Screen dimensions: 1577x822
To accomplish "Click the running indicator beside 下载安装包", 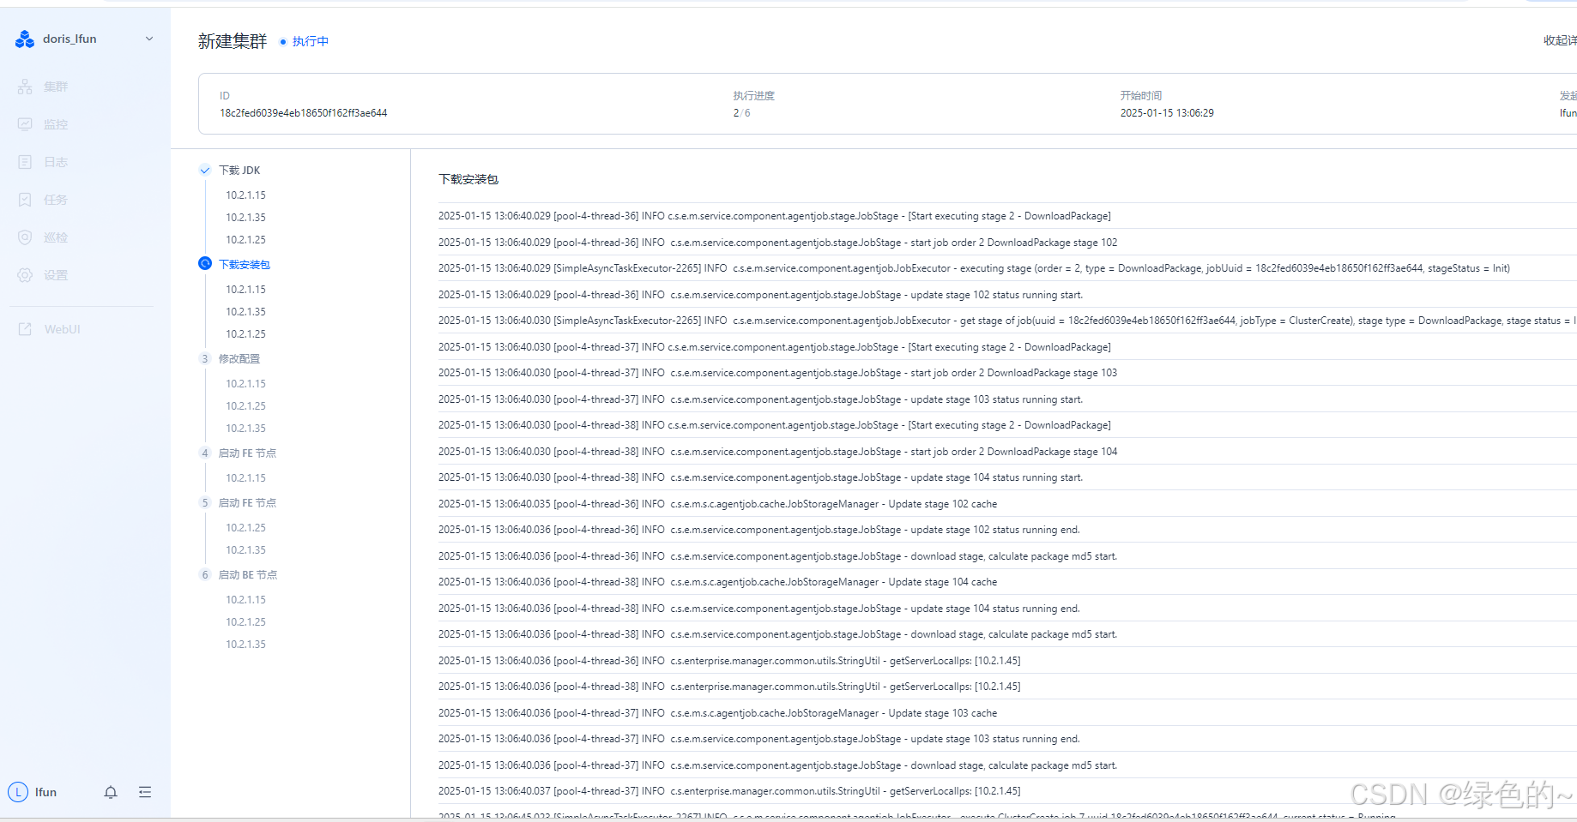I will (x=204, y=264).
